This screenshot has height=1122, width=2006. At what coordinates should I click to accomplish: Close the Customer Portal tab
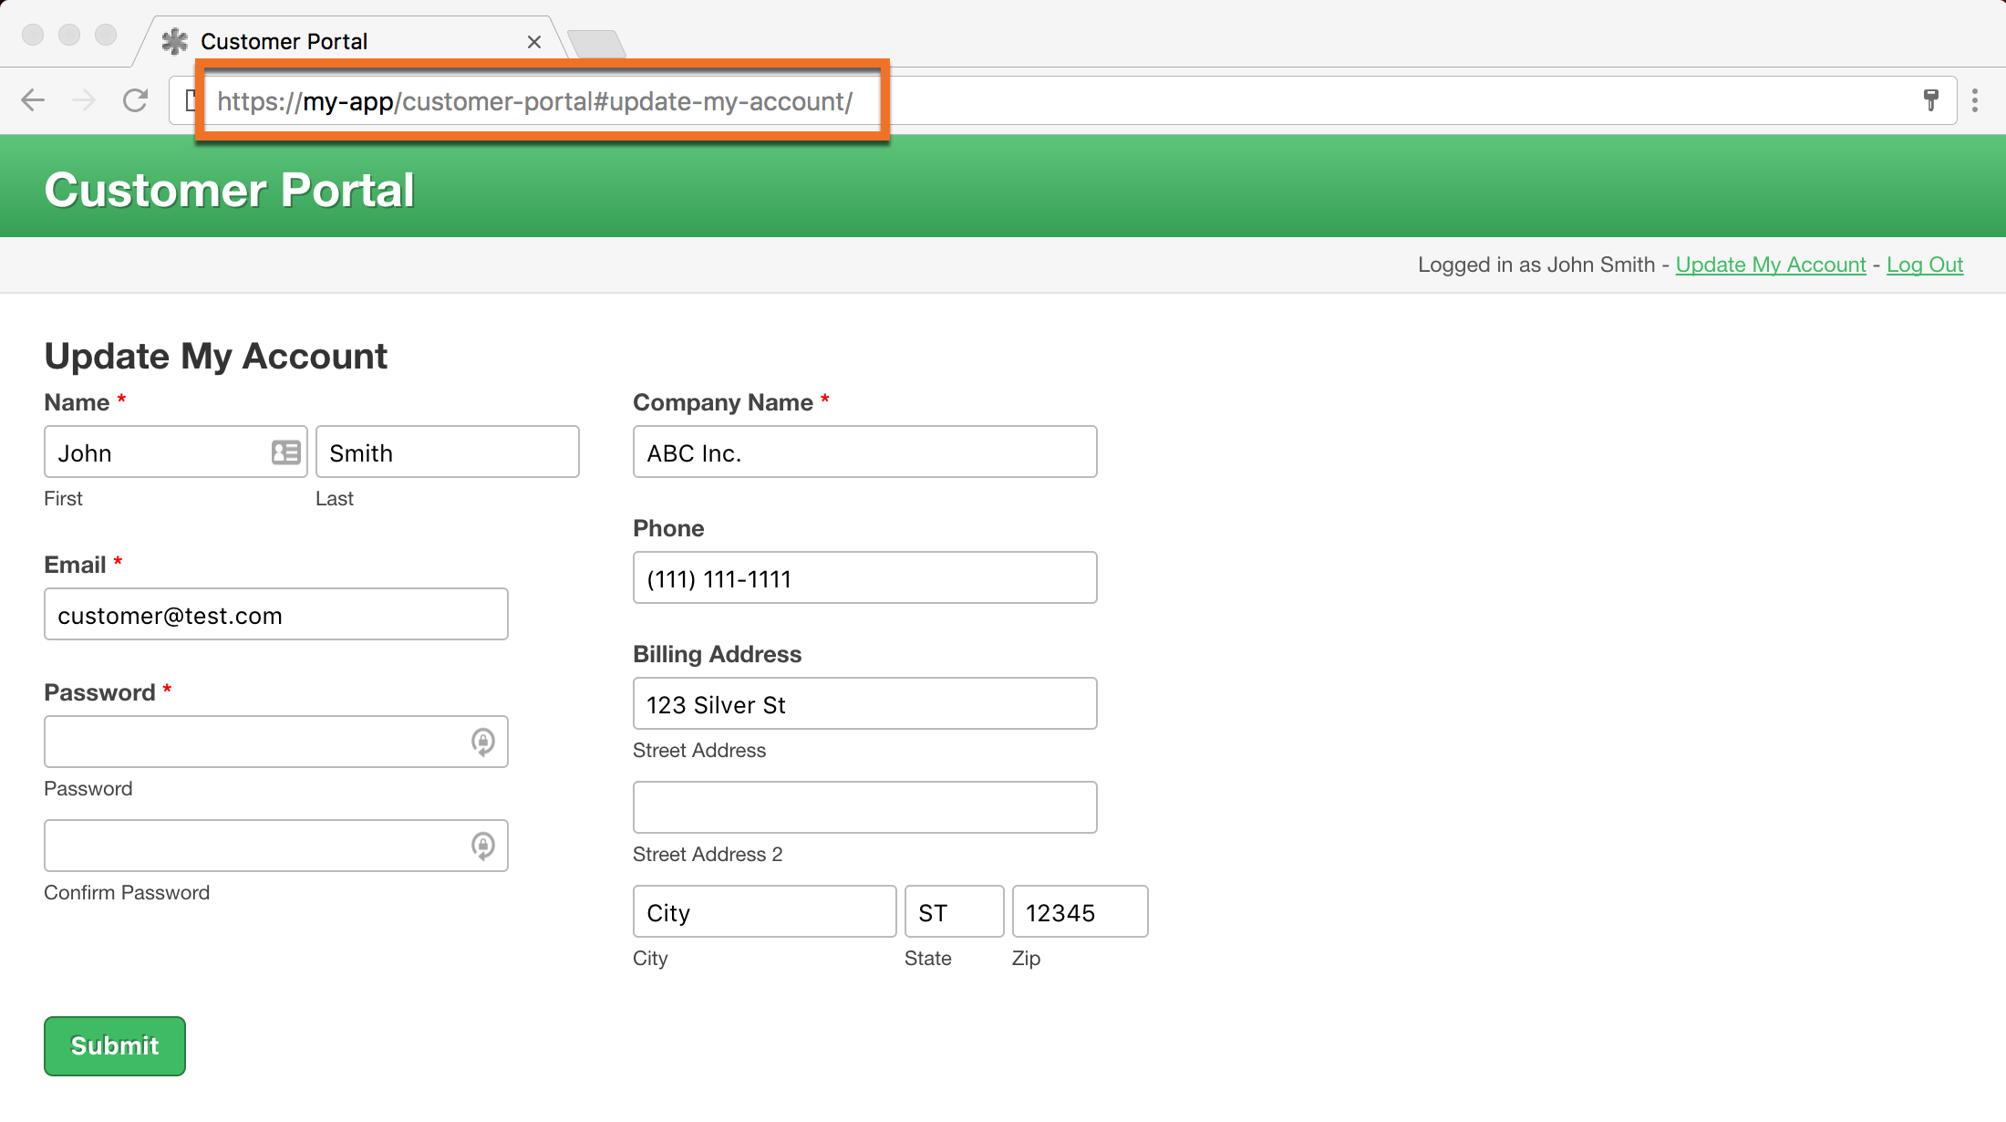534,42
